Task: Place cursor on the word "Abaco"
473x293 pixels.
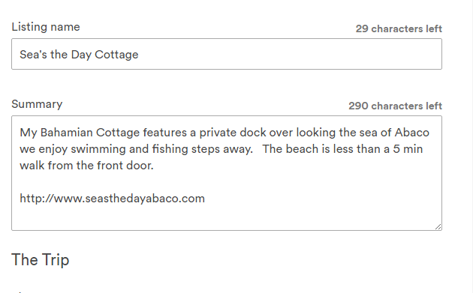Action: pyautogui.click(x=411, y=133)
